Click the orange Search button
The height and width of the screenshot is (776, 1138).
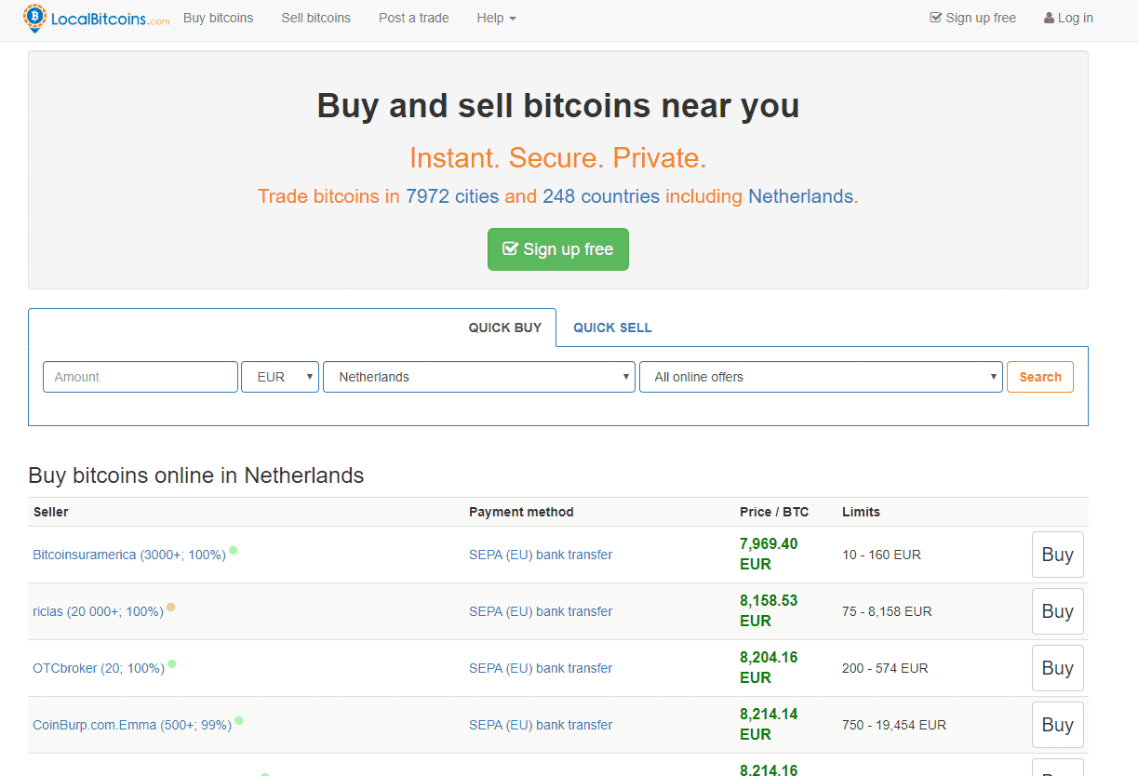coord(1040,377)
